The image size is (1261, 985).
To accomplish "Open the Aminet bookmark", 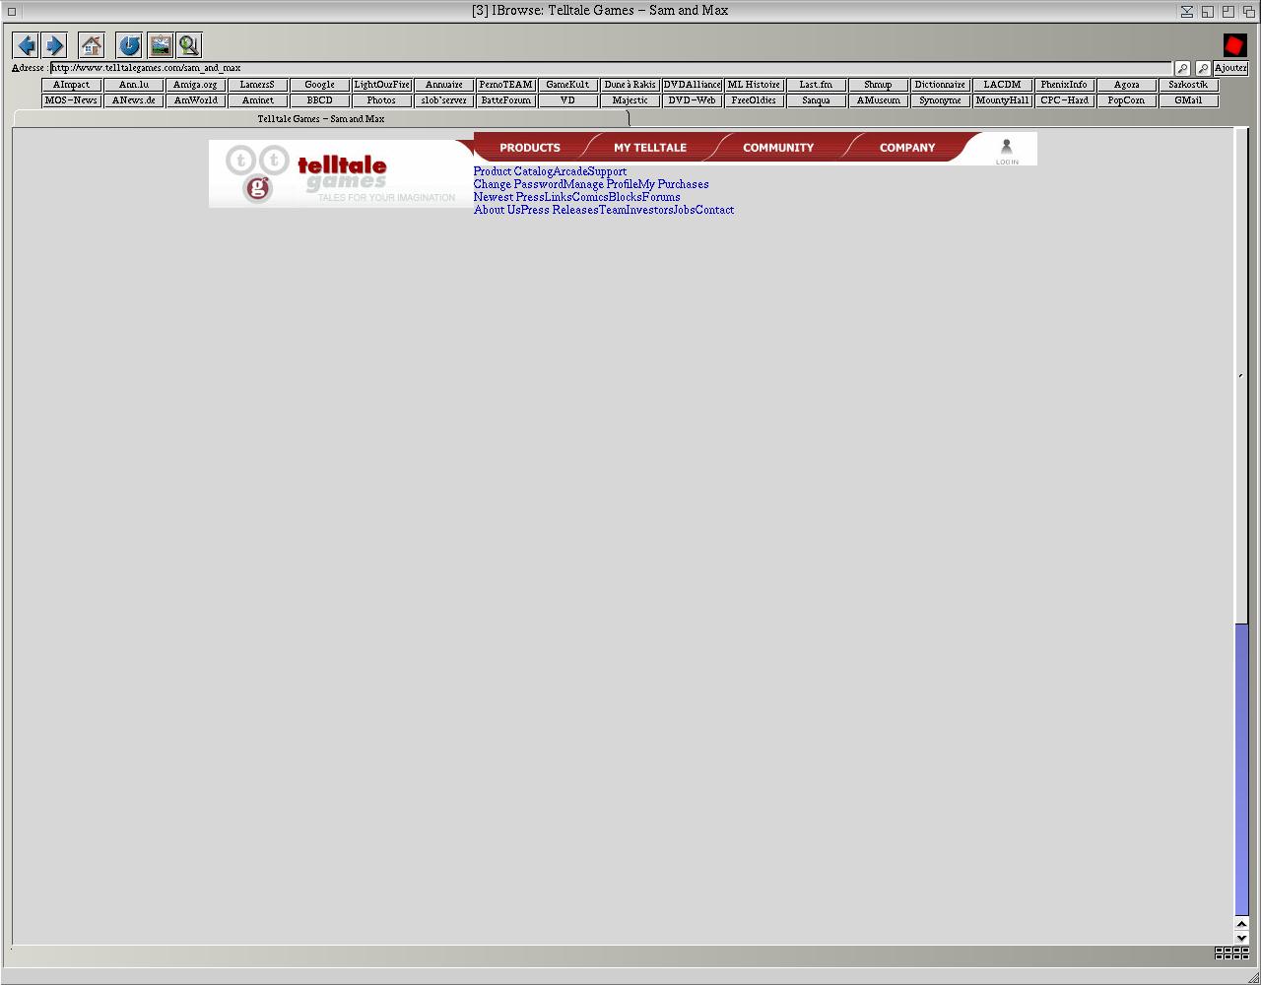I will point(257,100).
